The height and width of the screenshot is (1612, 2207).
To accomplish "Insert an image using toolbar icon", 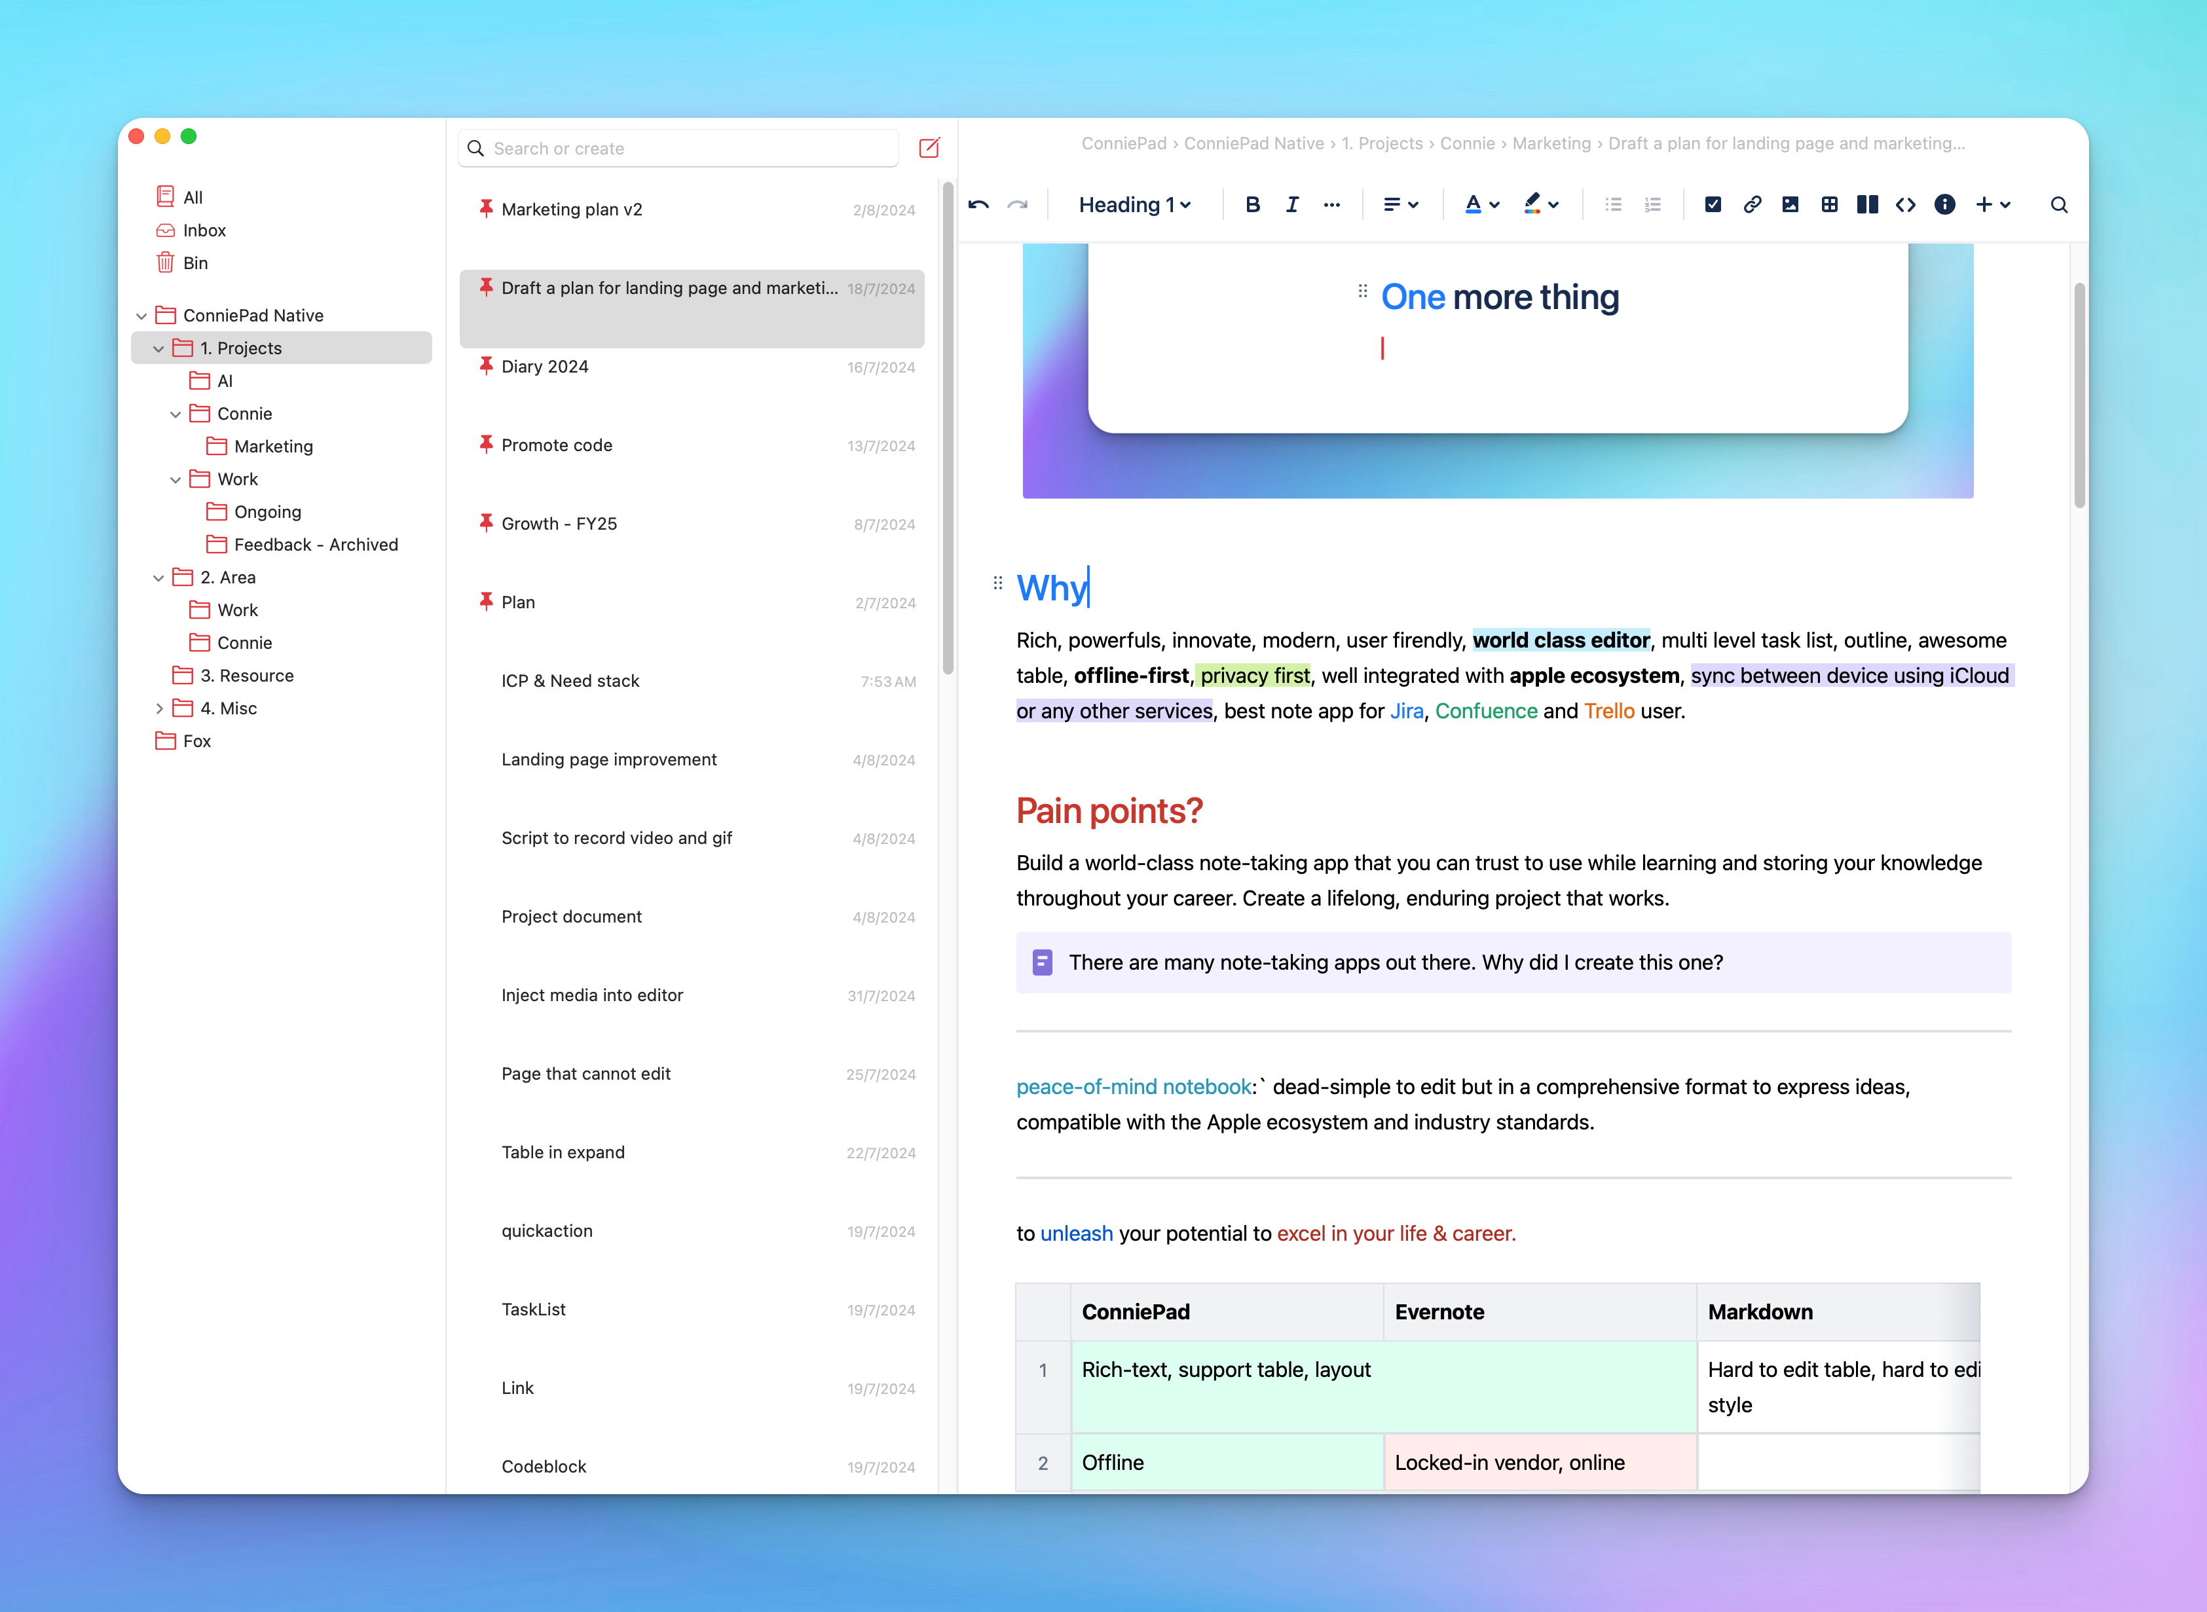I will tap(1790, 205).
